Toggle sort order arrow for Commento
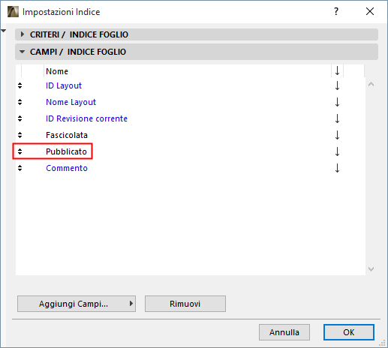This screenshot has height=348, width=388. pyautogui.click(x=337, y=168)
